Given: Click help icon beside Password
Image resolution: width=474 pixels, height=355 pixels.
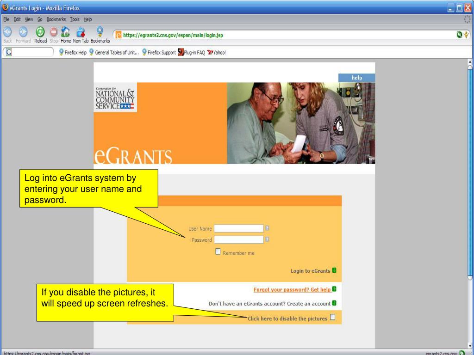Looking at the screenshot, I should click(267, 239).
